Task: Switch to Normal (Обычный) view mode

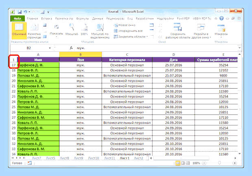Action: [19, 31]
